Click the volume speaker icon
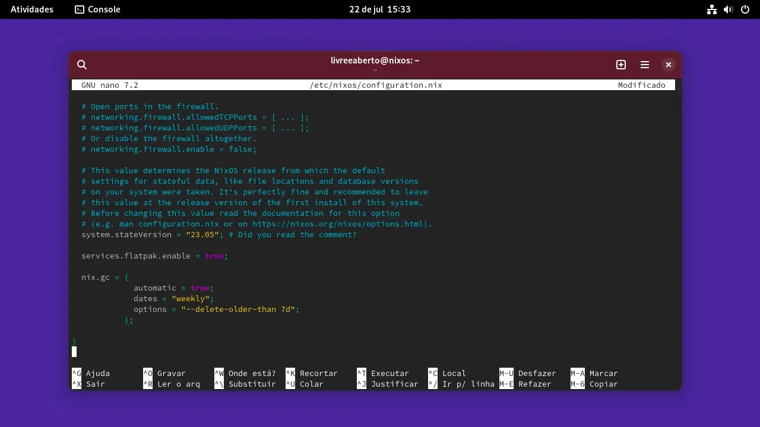 729,9
